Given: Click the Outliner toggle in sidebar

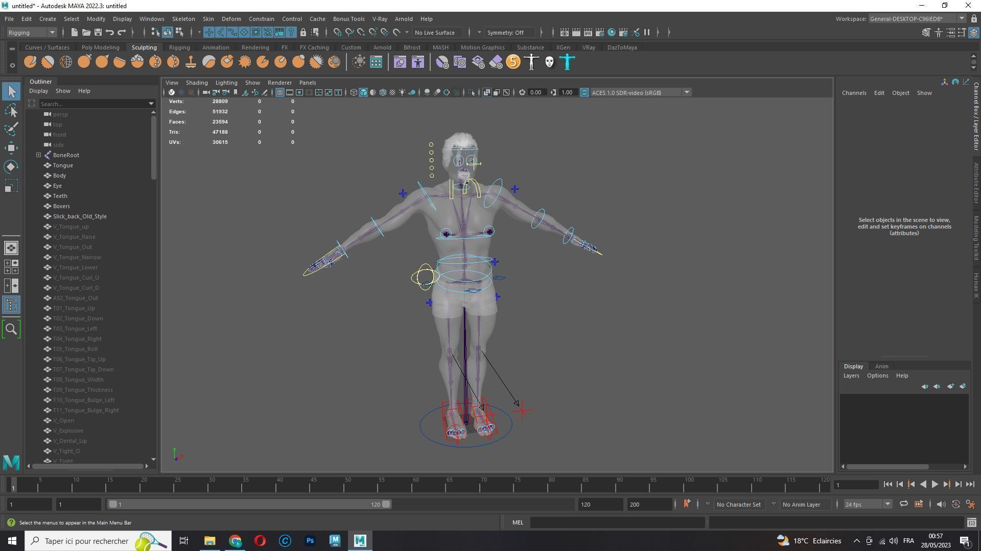Looking at the screenshot, I should point(11,305).
